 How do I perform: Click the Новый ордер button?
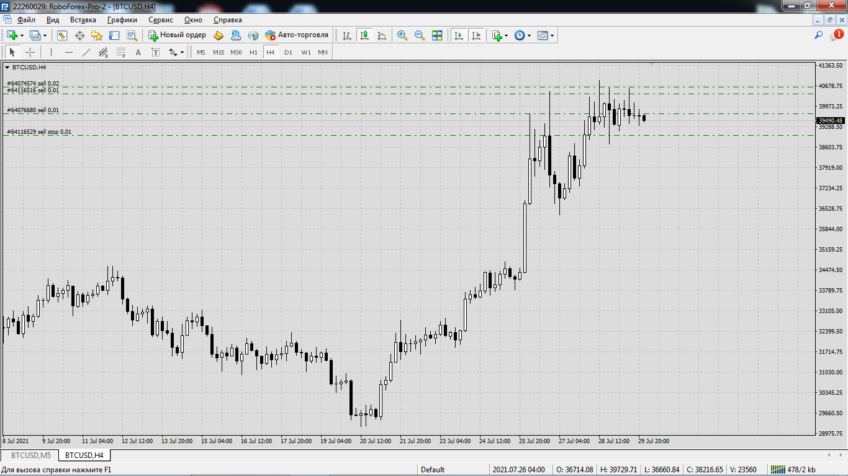[177, 35]
